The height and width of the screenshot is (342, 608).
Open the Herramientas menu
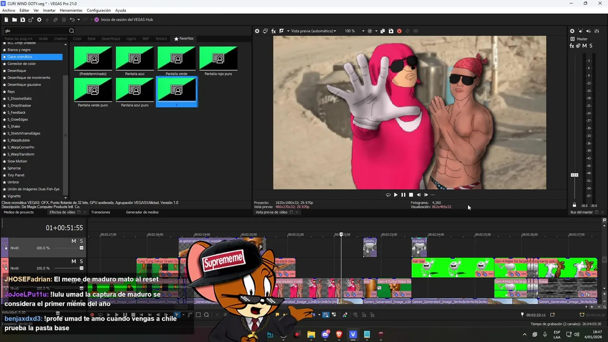click(71, 10)
